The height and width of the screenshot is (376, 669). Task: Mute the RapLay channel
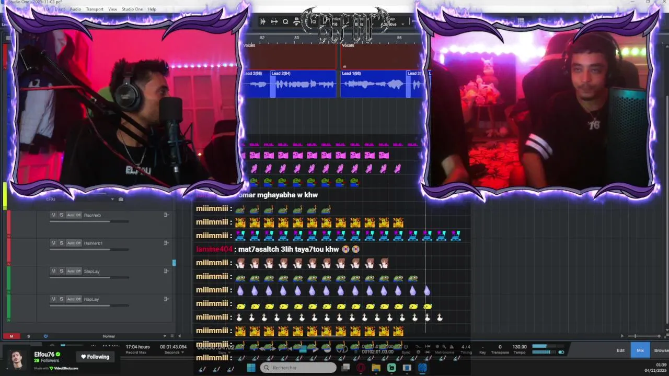53,299
